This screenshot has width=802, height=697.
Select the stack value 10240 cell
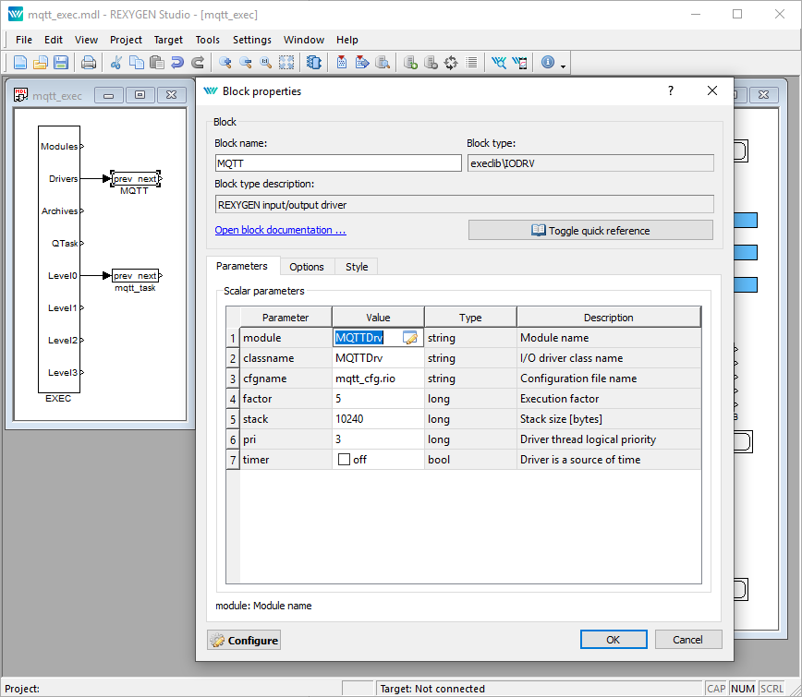pos(378,419)
